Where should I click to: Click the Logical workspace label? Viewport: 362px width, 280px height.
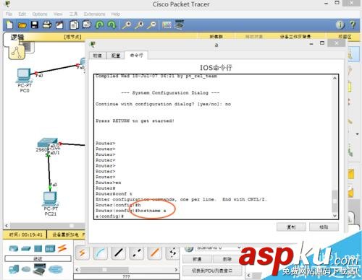(x=17, y=38)
